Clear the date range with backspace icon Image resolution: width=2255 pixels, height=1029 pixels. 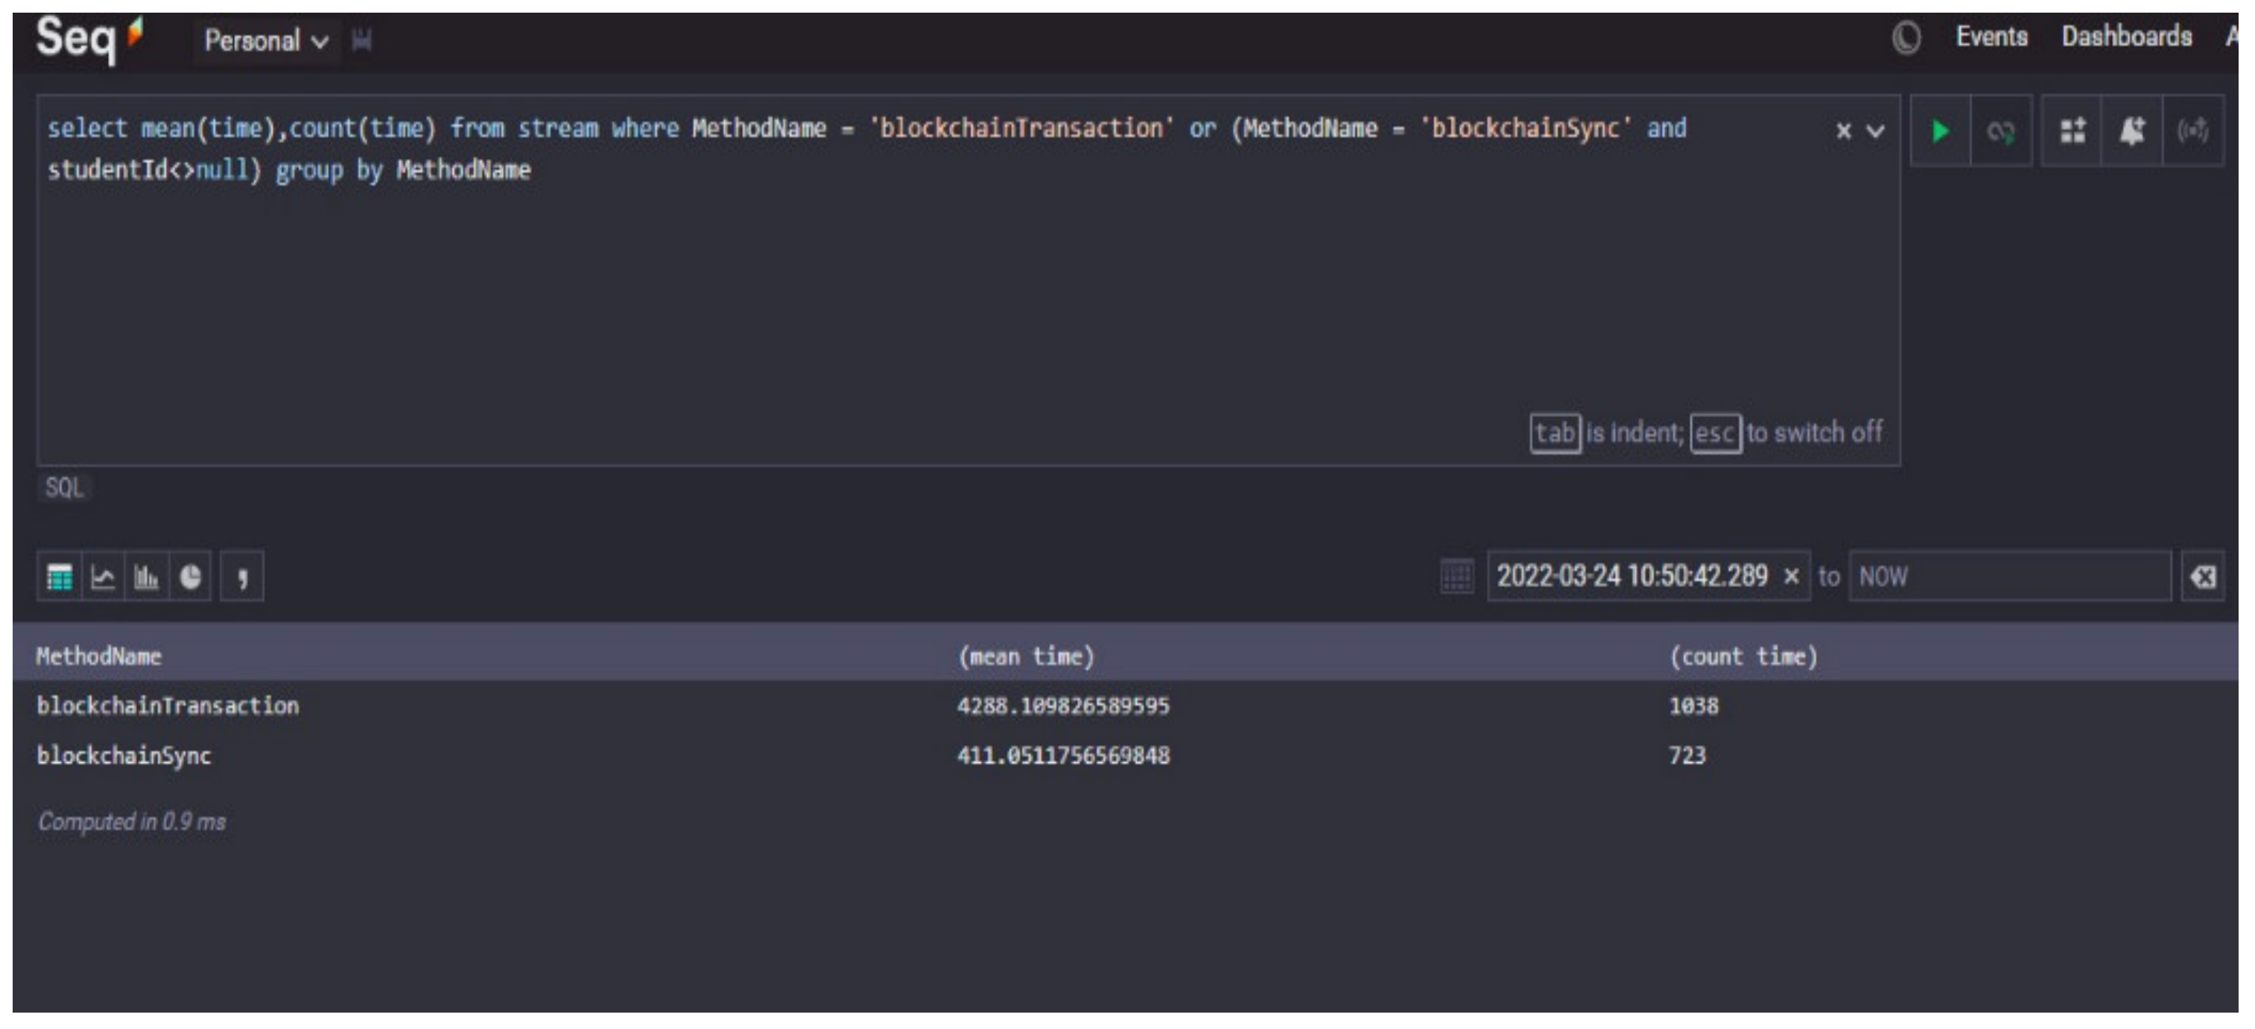2202,576
